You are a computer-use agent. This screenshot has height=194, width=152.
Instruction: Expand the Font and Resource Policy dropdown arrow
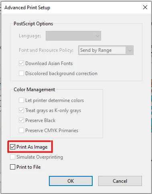130,50
